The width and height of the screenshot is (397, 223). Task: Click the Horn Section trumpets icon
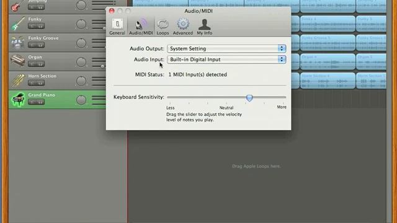click(18, 80)
